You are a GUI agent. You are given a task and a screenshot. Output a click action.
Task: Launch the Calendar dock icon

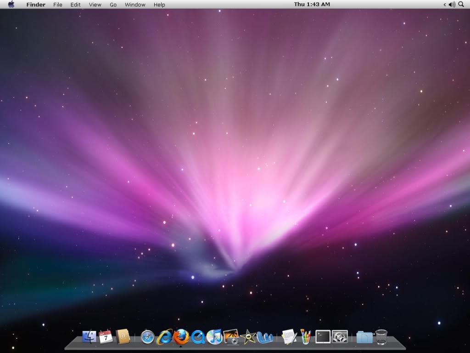(x=106, y=337)
